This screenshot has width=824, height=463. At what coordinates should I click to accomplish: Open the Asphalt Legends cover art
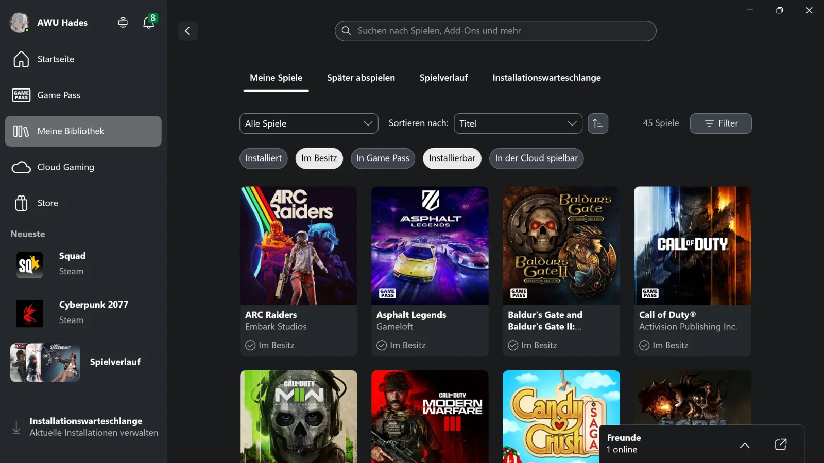pyautogui.click(x=430, y=245)
